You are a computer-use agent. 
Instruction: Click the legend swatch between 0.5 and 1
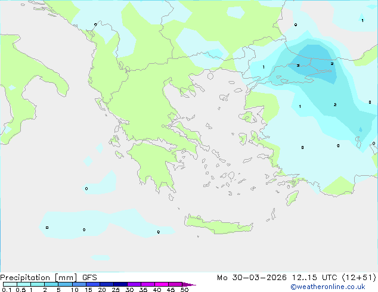coord(24,284)
